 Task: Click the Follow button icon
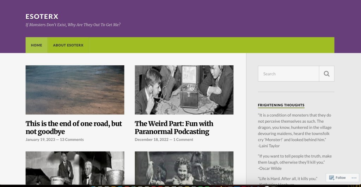[331, 178]
